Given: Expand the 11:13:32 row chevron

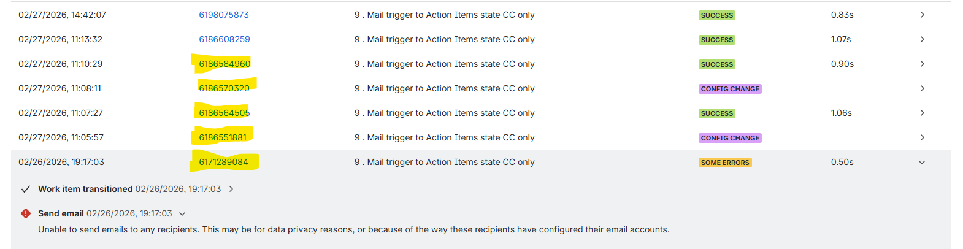Looking at the screenshot, I should coord(922,39).
